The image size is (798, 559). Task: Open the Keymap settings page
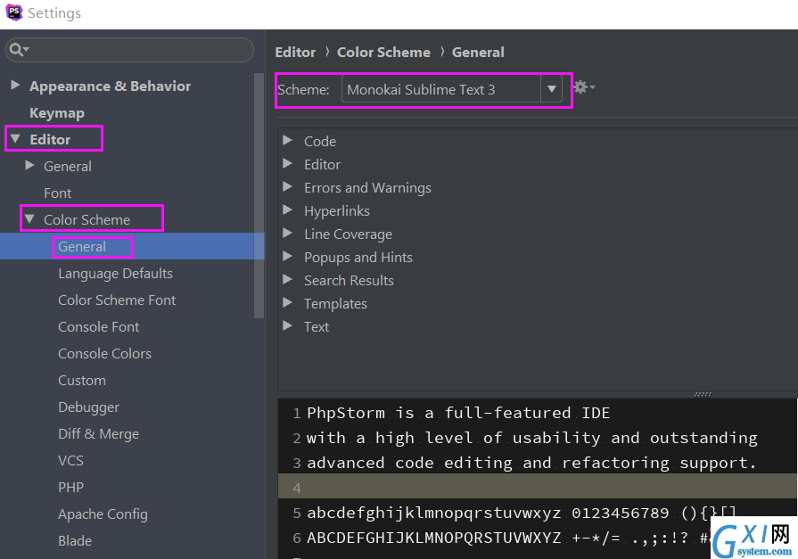coord(57,113)
